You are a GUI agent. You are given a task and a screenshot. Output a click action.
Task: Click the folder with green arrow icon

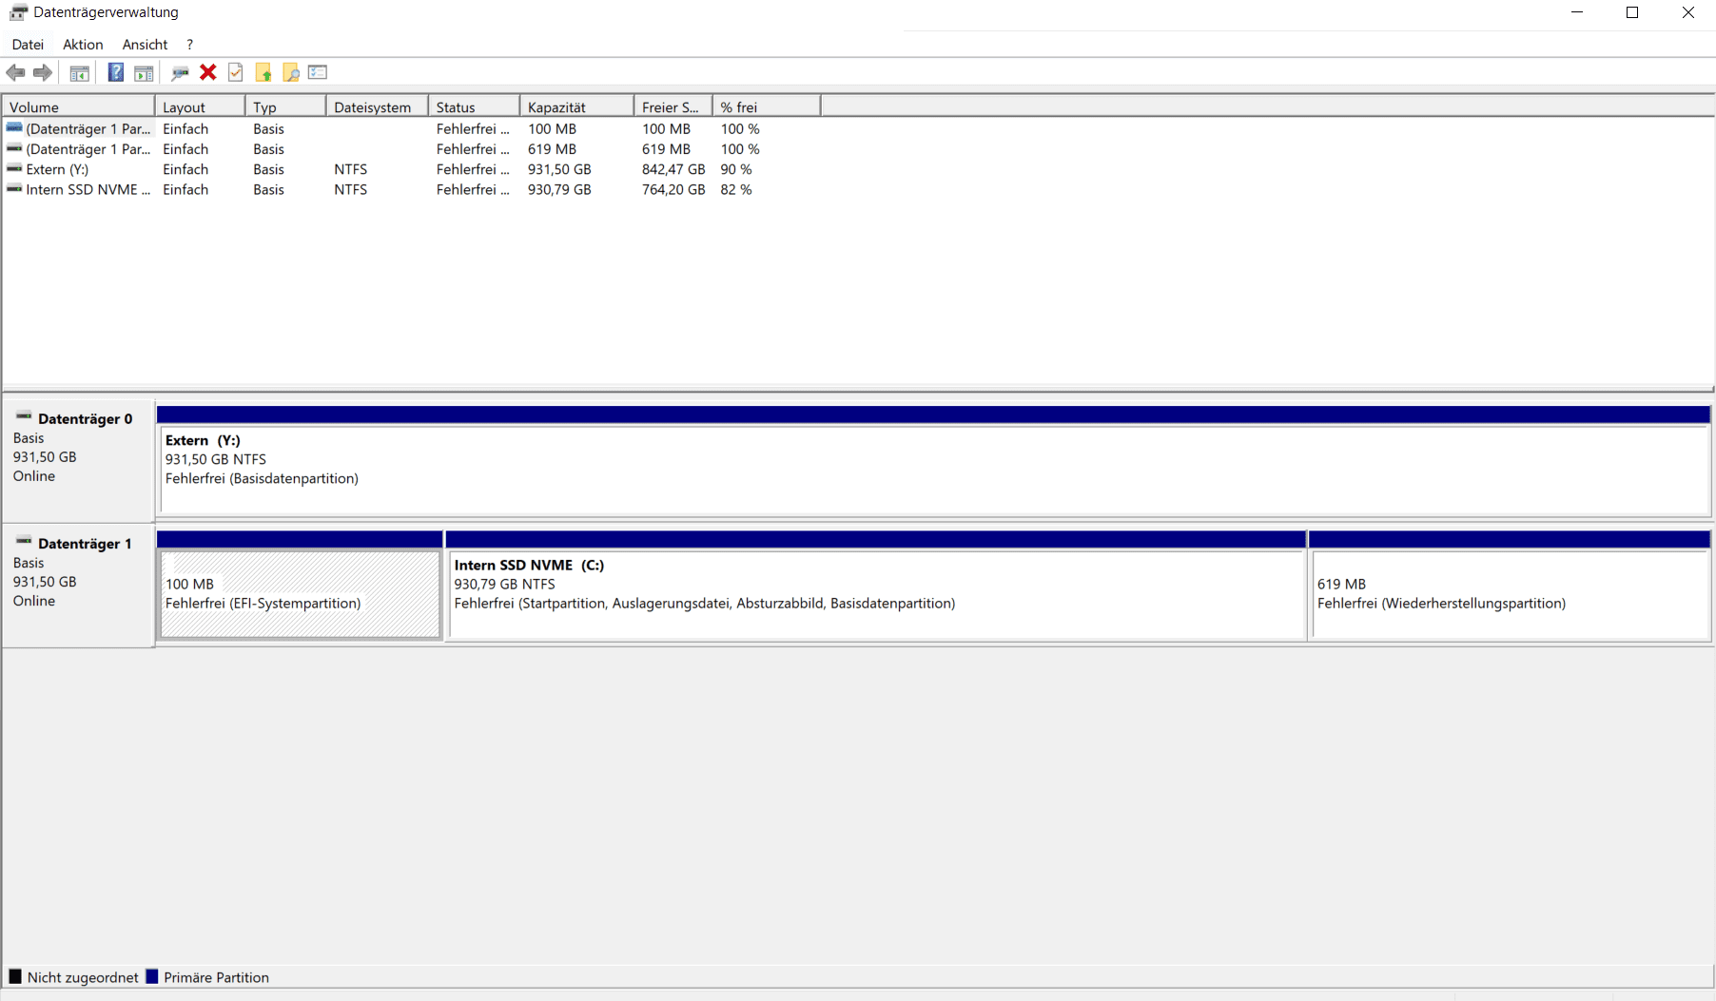coord(263,72)
